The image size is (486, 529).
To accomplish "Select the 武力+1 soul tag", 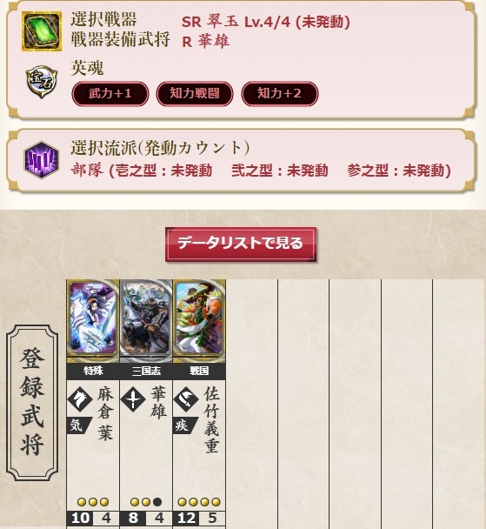I will pyautogui.click(x=110, y=93).
